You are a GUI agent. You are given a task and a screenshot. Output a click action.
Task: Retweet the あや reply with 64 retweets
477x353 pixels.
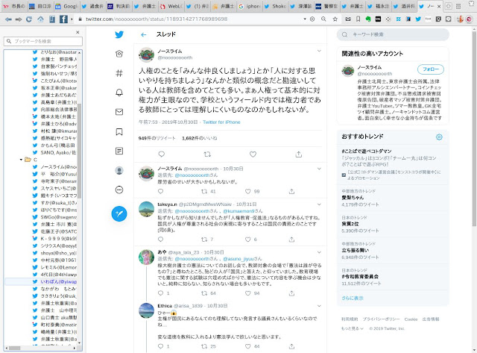204,293
